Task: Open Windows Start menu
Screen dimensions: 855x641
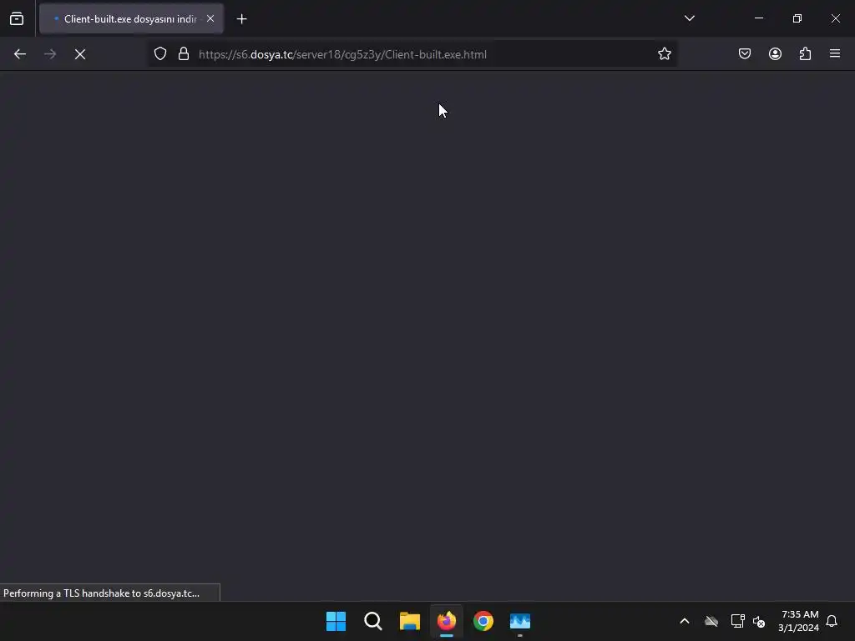Action: click(x=336, y=621)
